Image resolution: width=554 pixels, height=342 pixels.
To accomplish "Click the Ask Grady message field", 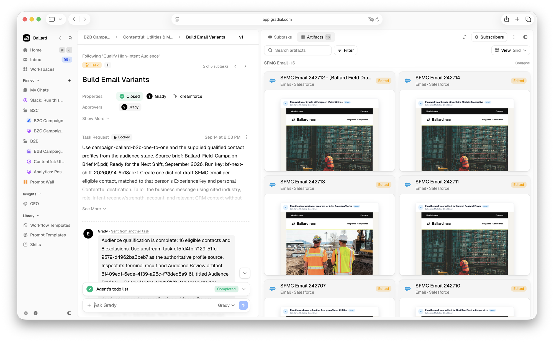I will [154, 305].
